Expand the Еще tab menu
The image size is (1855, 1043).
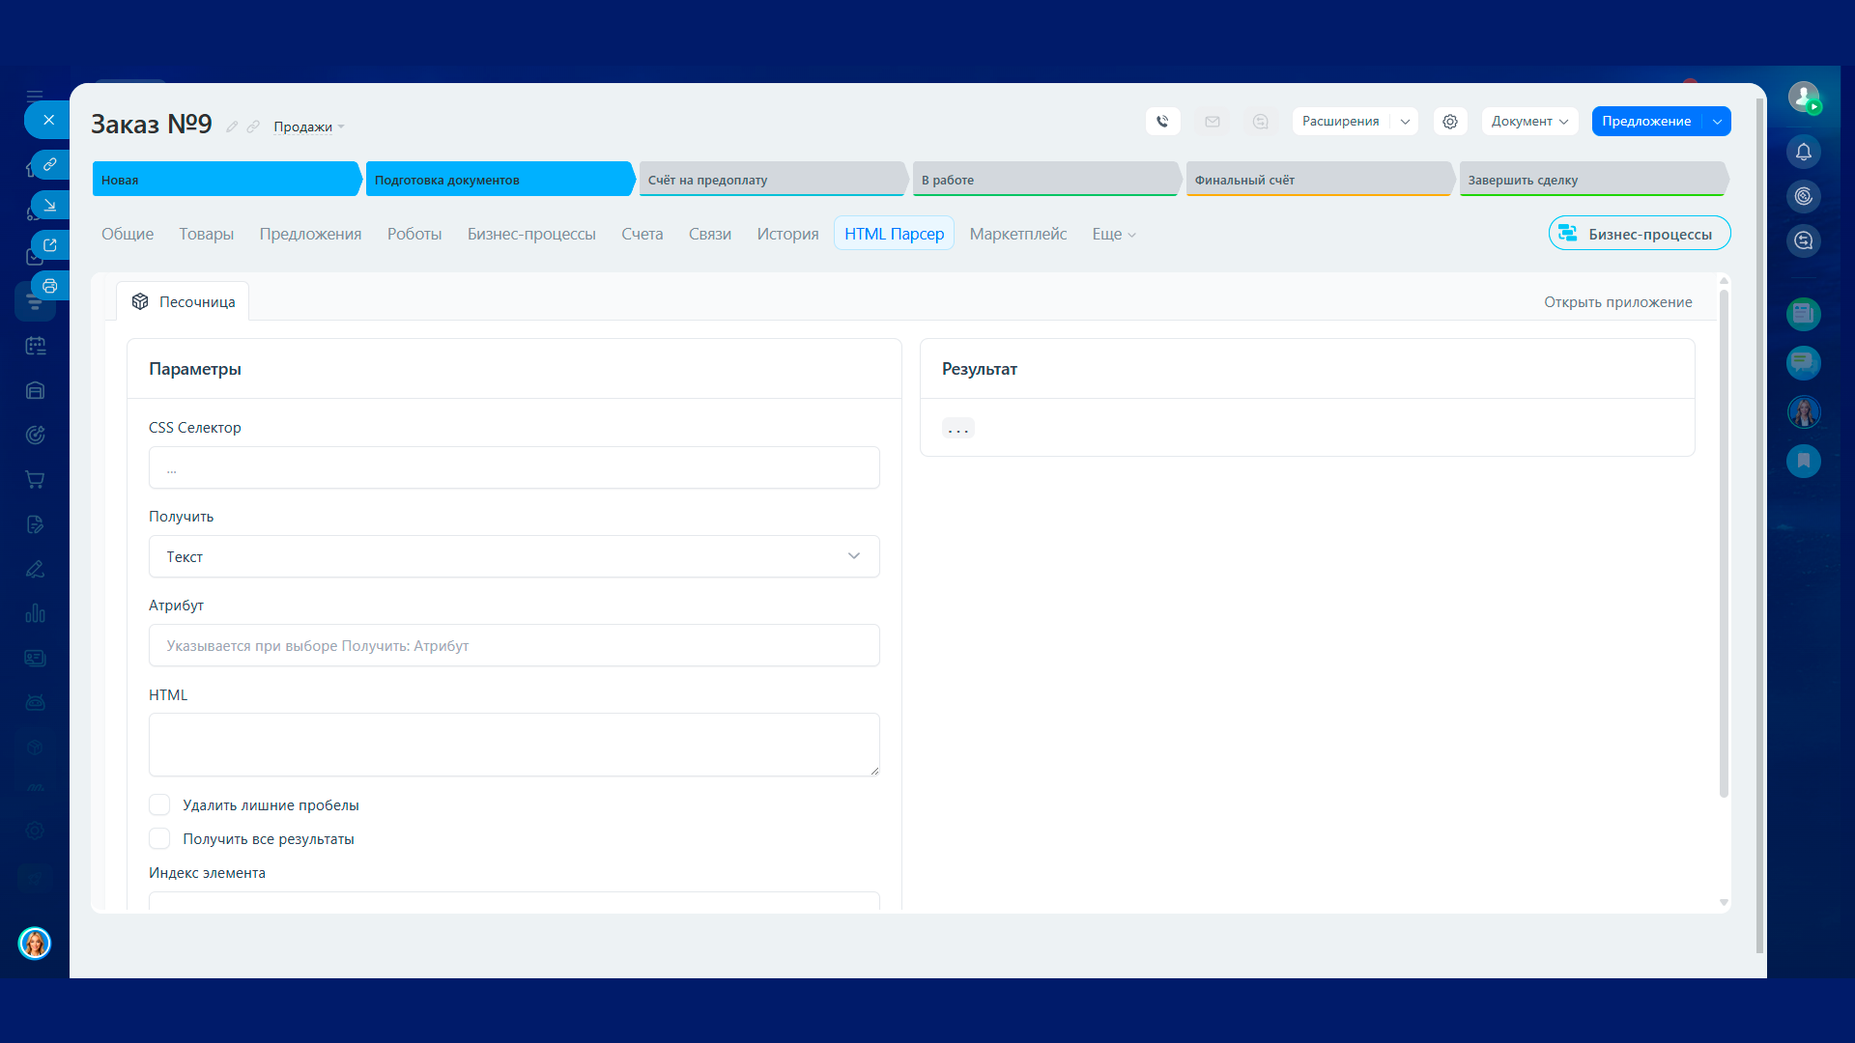(x=1113, y=234)
